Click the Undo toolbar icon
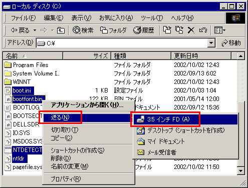 coord(203,30)
